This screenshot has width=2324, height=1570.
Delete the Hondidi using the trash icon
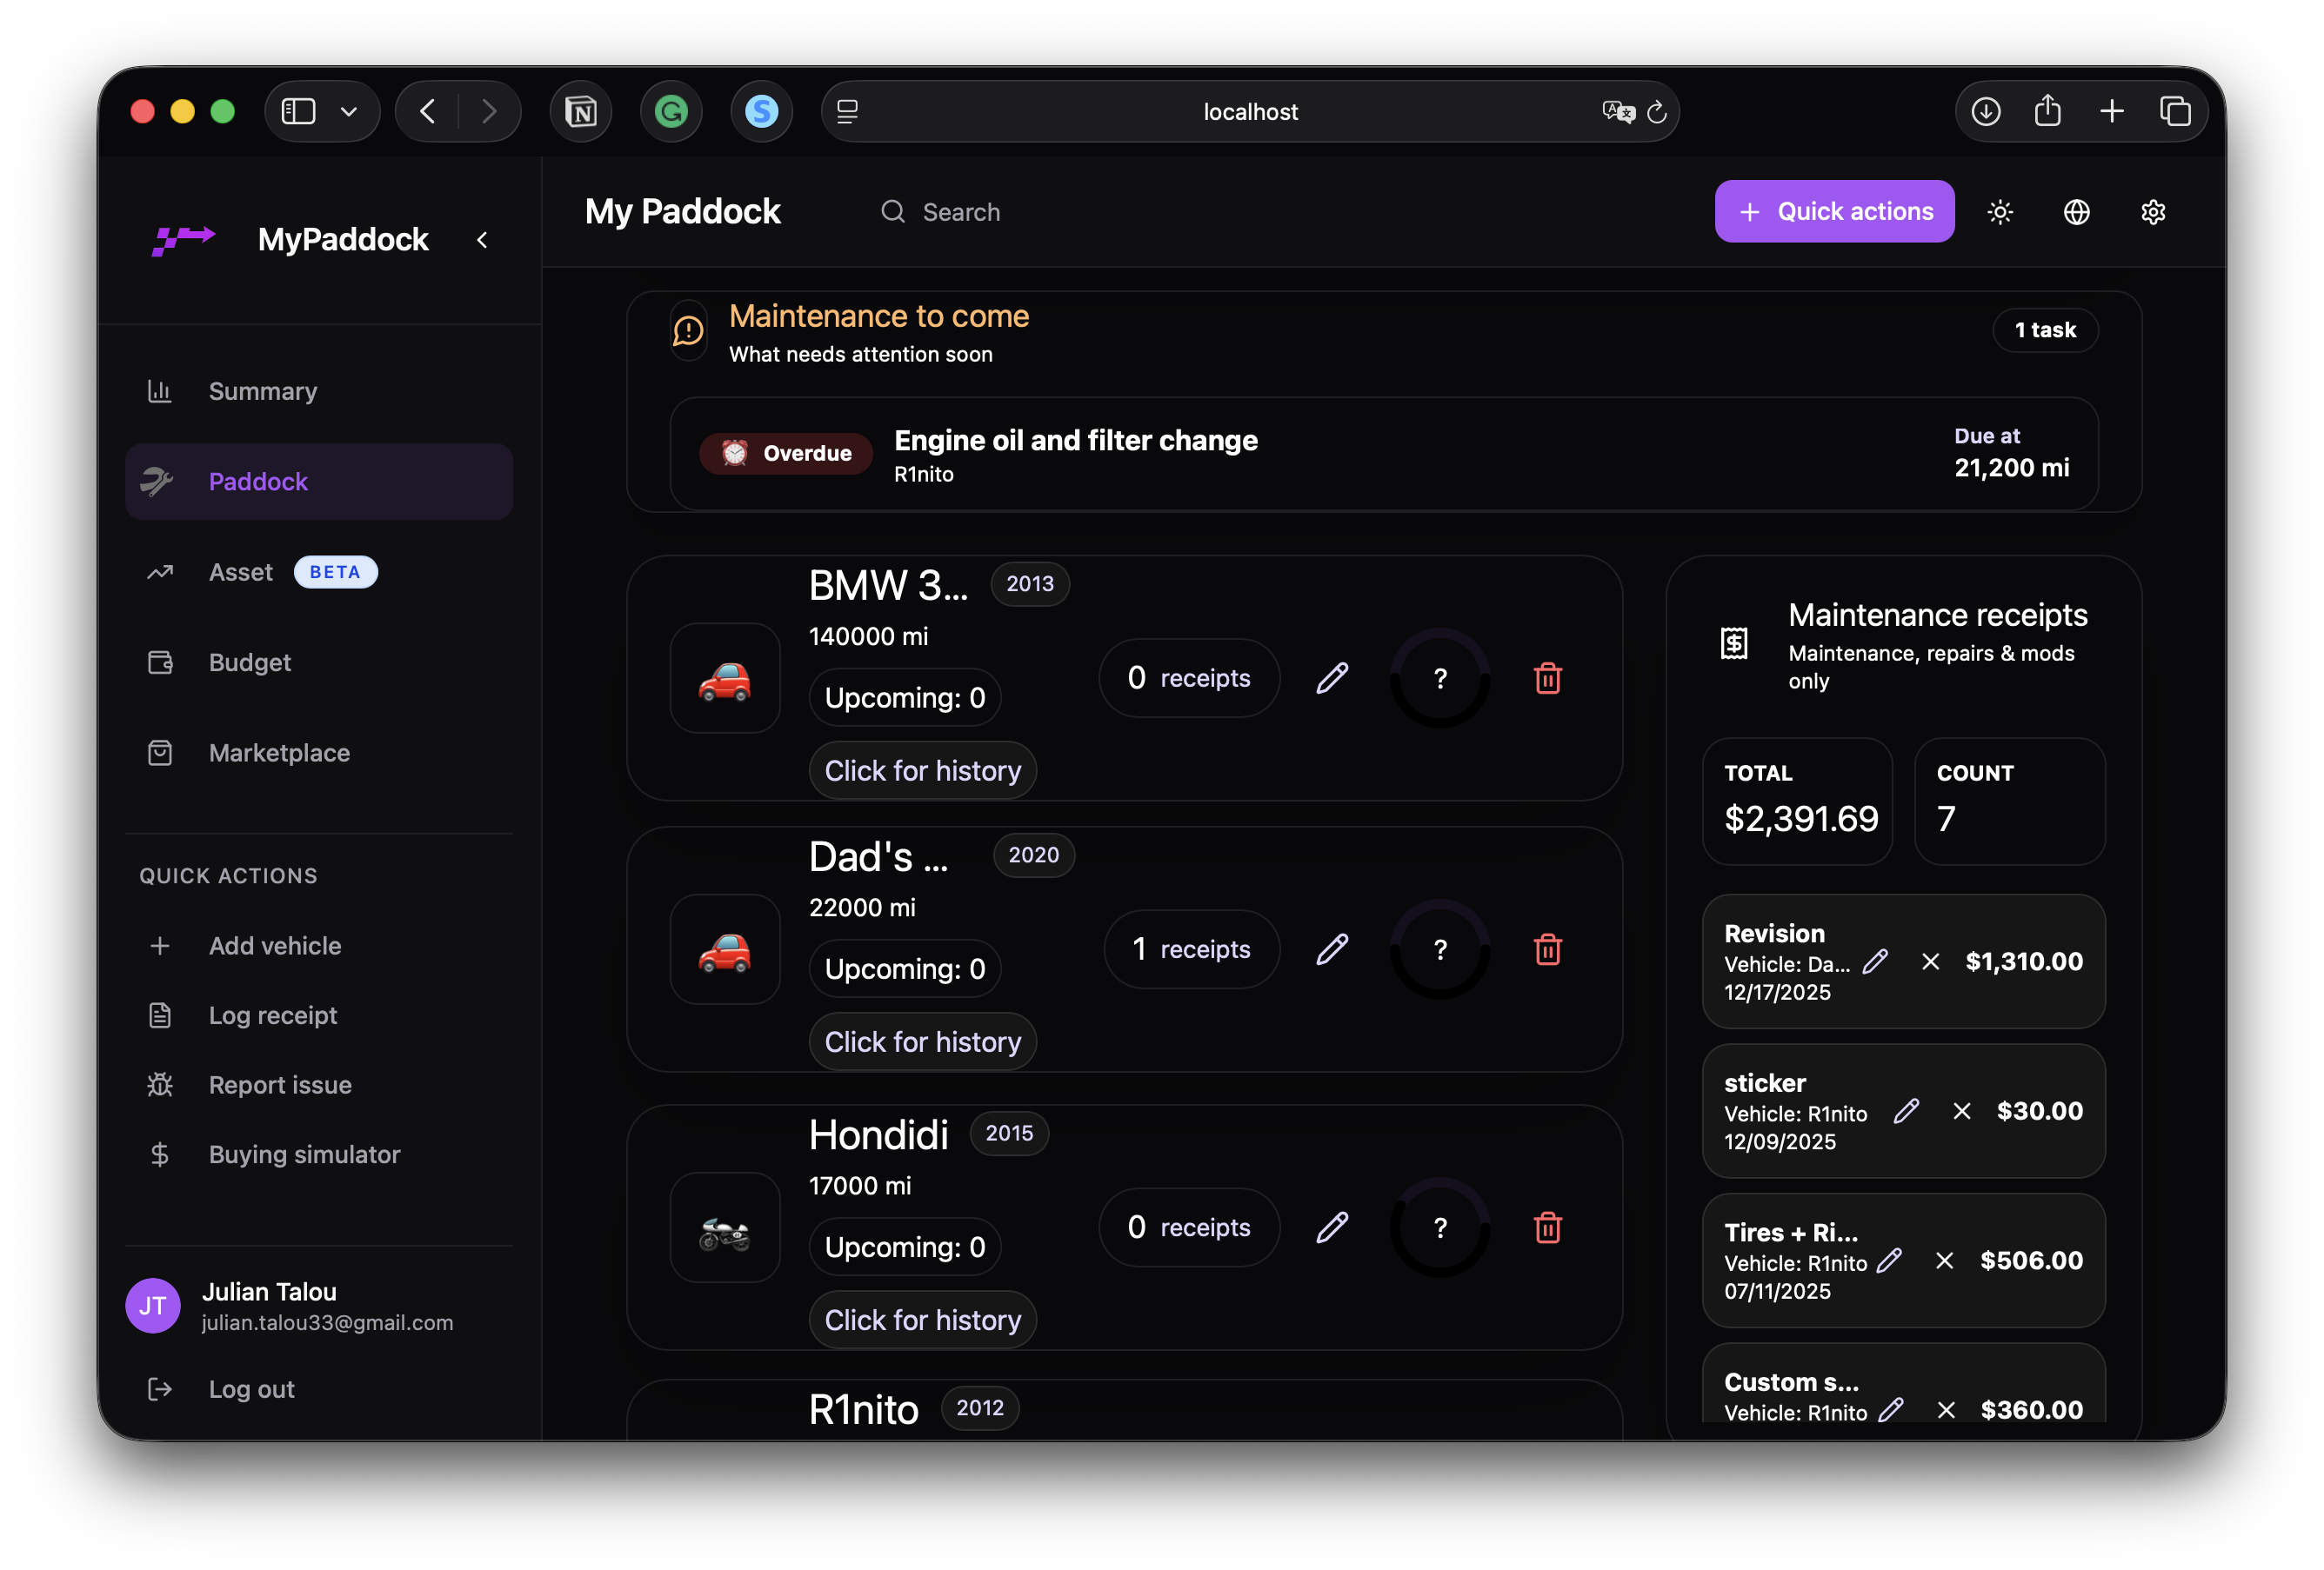(x=1548, y=1227)
